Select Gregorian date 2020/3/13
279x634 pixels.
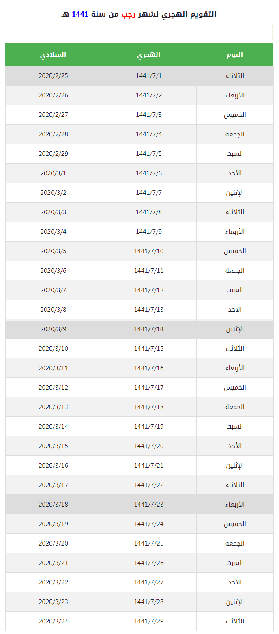53,407
